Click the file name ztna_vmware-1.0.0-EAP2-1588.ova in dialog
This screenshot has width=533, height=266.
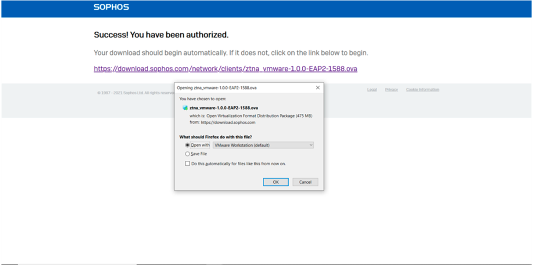pos(224,108)
